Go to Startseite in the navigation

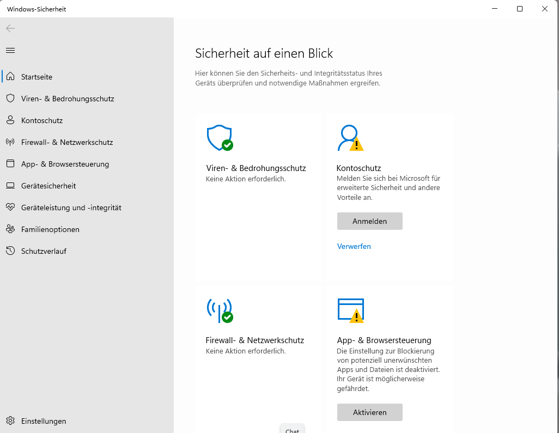(37, 77)
